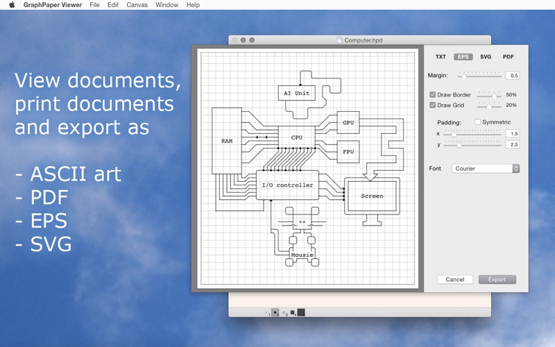Open the Font dropdown showing Courier

[486, 169]
